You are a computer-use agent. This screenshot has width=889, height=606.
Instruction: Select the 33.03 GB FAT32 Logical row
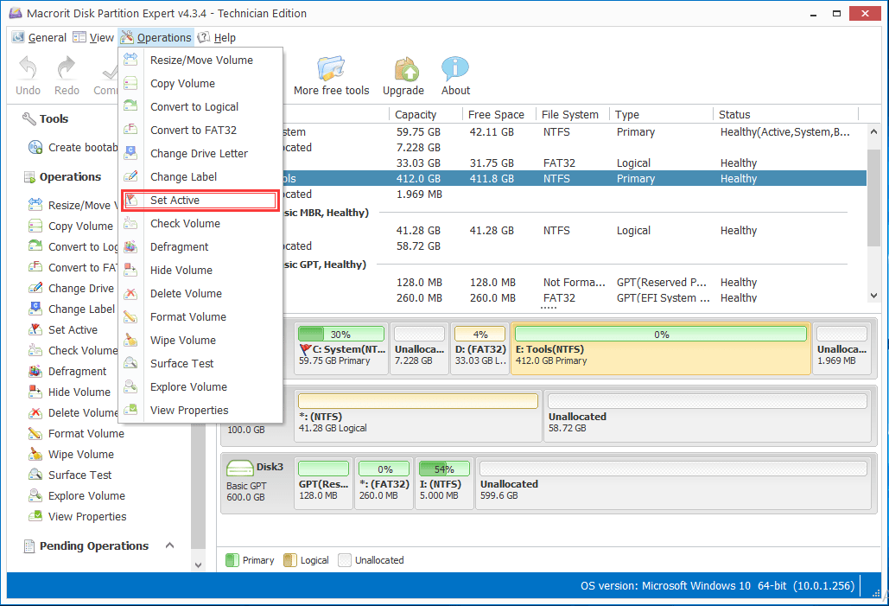point(575,163)
